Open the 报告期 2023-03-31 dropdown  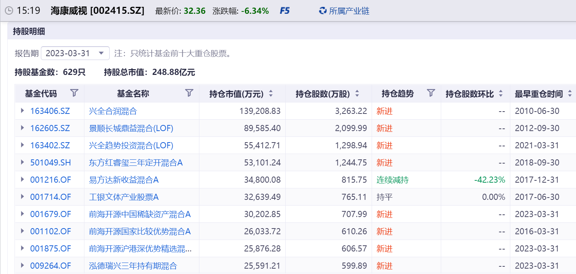pos(75,53)
